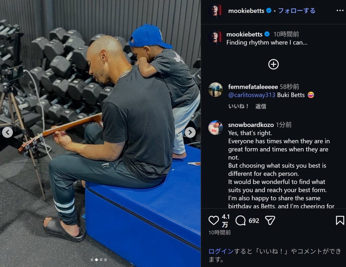Click the フォローする follow button
The height and width of the screenshot is (267, 346).
click(x=297, y=10)
